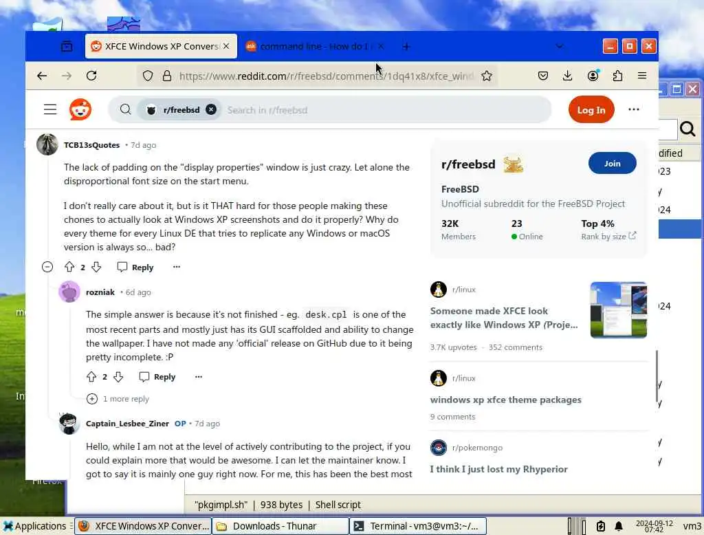
Task: Remove the r/freebsd search filter chip
Action: tap(211, 109)
